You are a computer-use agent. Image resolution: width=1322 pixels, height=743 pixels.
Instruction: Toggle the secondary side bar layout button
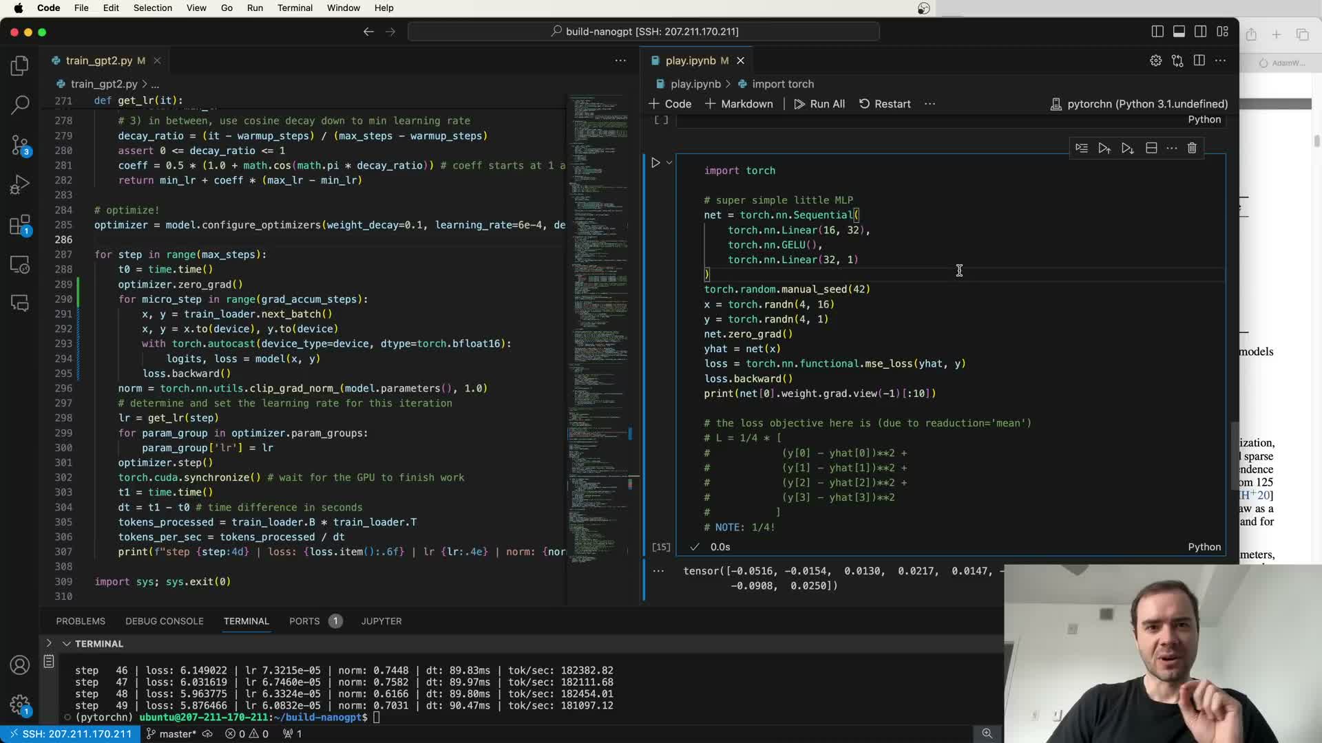tap(1201, 32)
